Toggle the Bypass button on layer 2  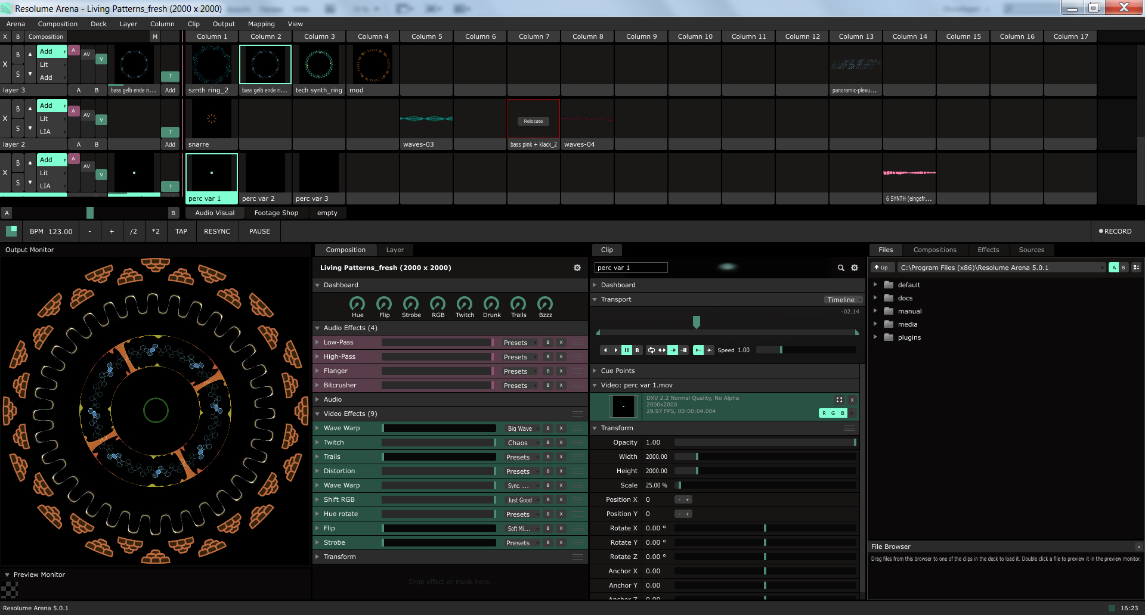pos(18,108)
